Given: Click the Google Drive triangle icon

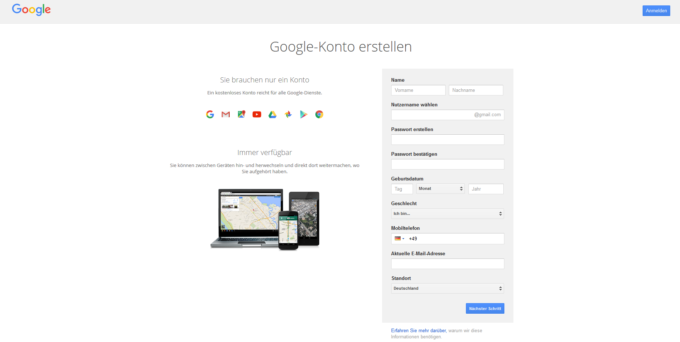Looking at the screenshot, I should tap(273, 114).
